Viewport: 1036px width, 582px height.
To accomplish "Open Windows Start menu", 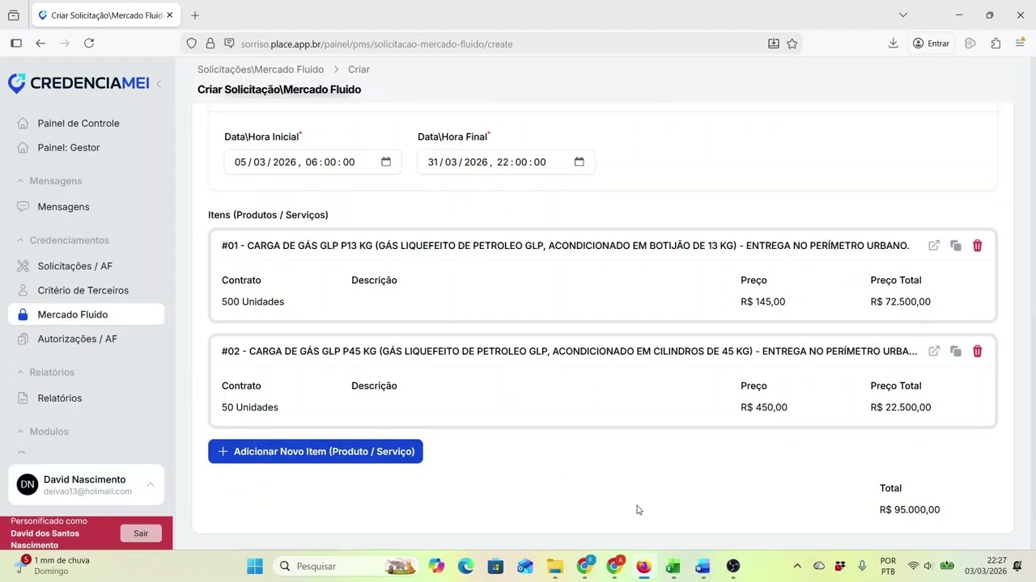I will point(255,567).
